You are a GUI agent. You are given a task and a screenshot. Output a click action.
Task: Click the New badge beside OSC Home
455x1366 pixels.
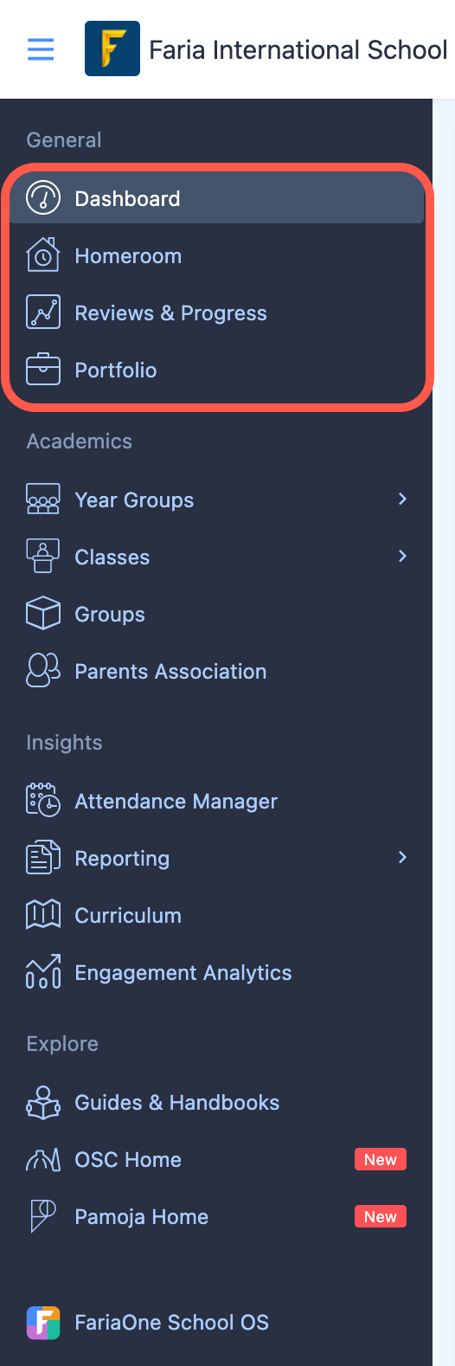(x=381, y=1159)
